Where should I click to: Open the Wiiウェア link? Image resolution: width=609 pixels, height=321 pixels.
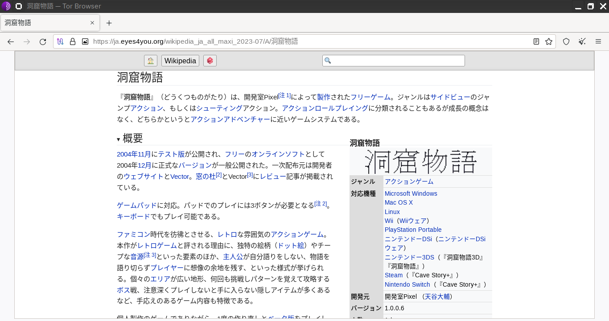[413, 221]
